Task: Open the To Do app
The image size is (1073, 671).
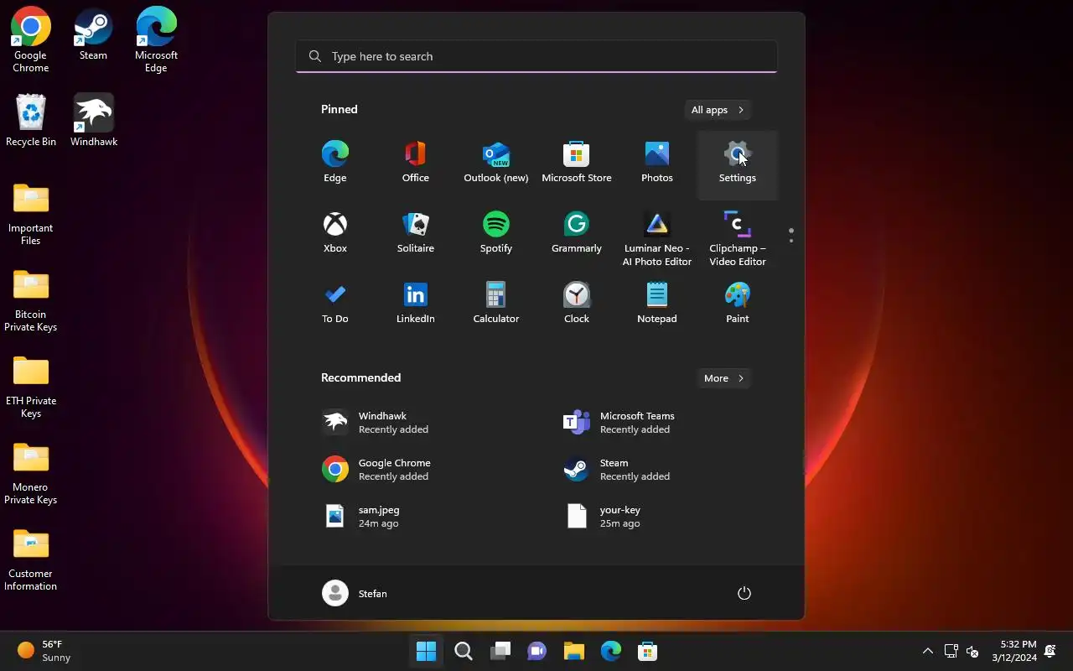Action: [335, 304]
